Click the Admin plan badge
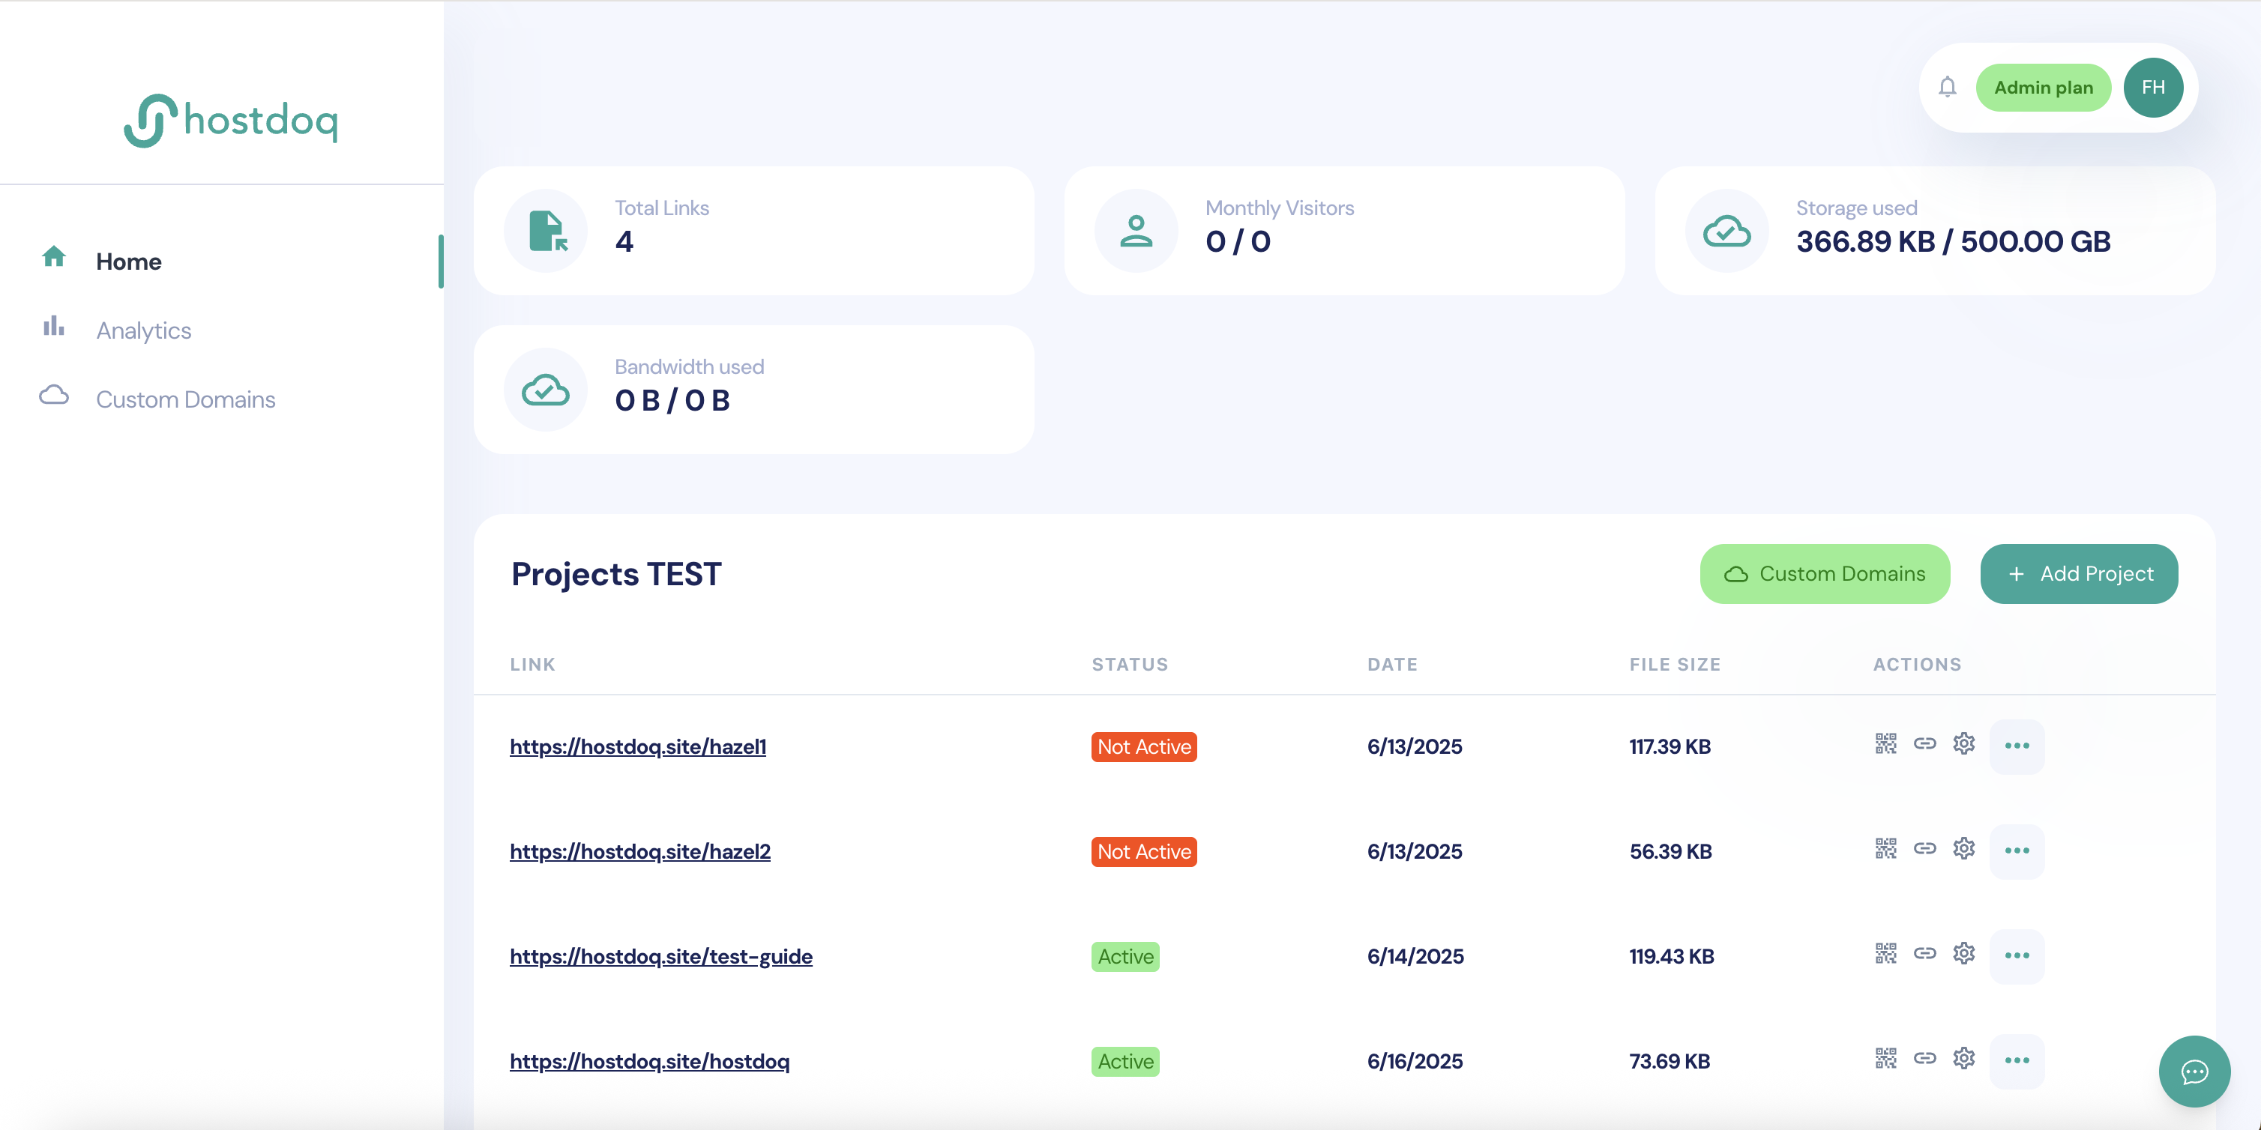Image resolution: width=2261 pixels, height=1130 pixels. click(2042, 87)
